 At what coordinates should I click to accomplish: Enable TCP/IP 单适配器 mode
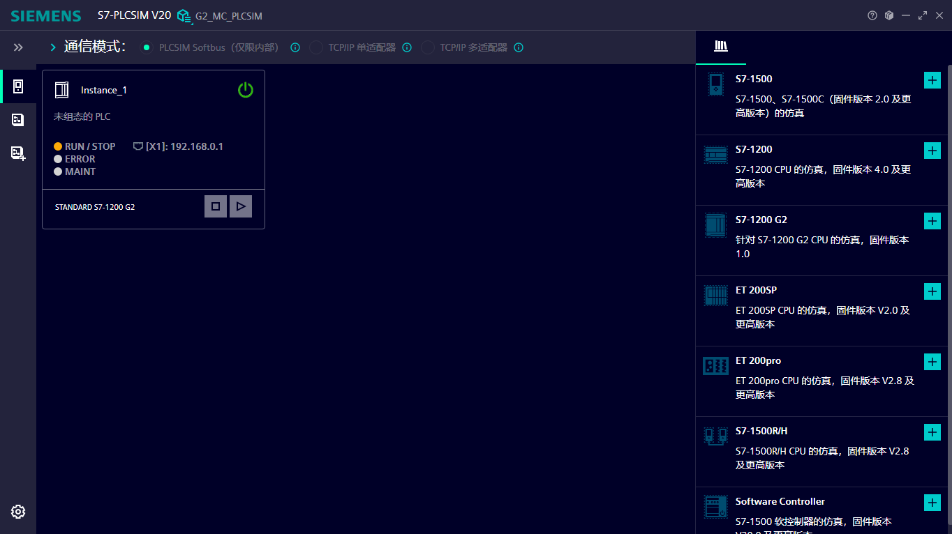click(315, 47)
